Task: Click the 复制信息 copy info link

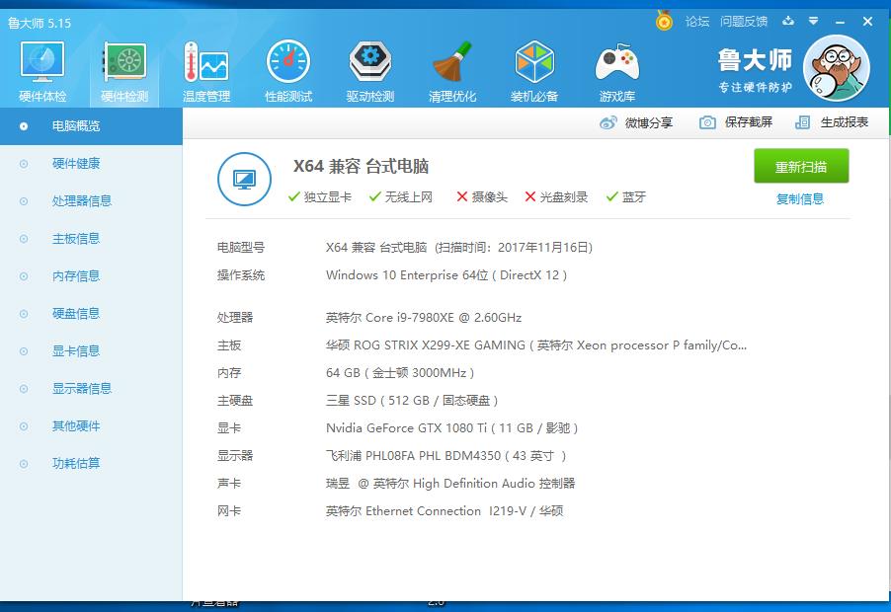Action: (800, 198)
